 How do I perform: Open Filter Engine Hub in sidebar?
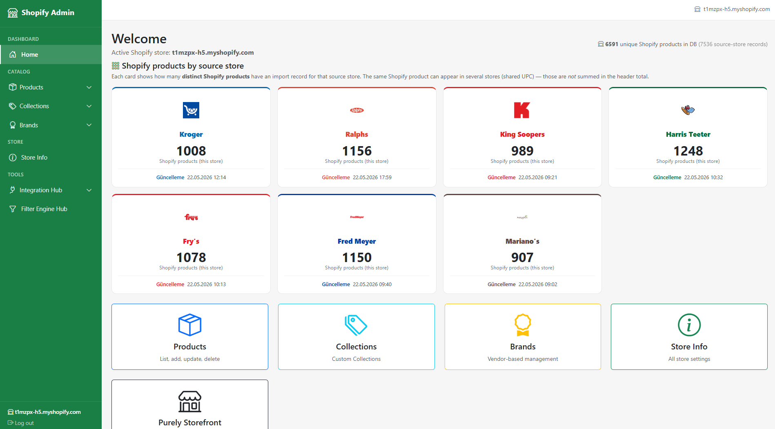51,209
